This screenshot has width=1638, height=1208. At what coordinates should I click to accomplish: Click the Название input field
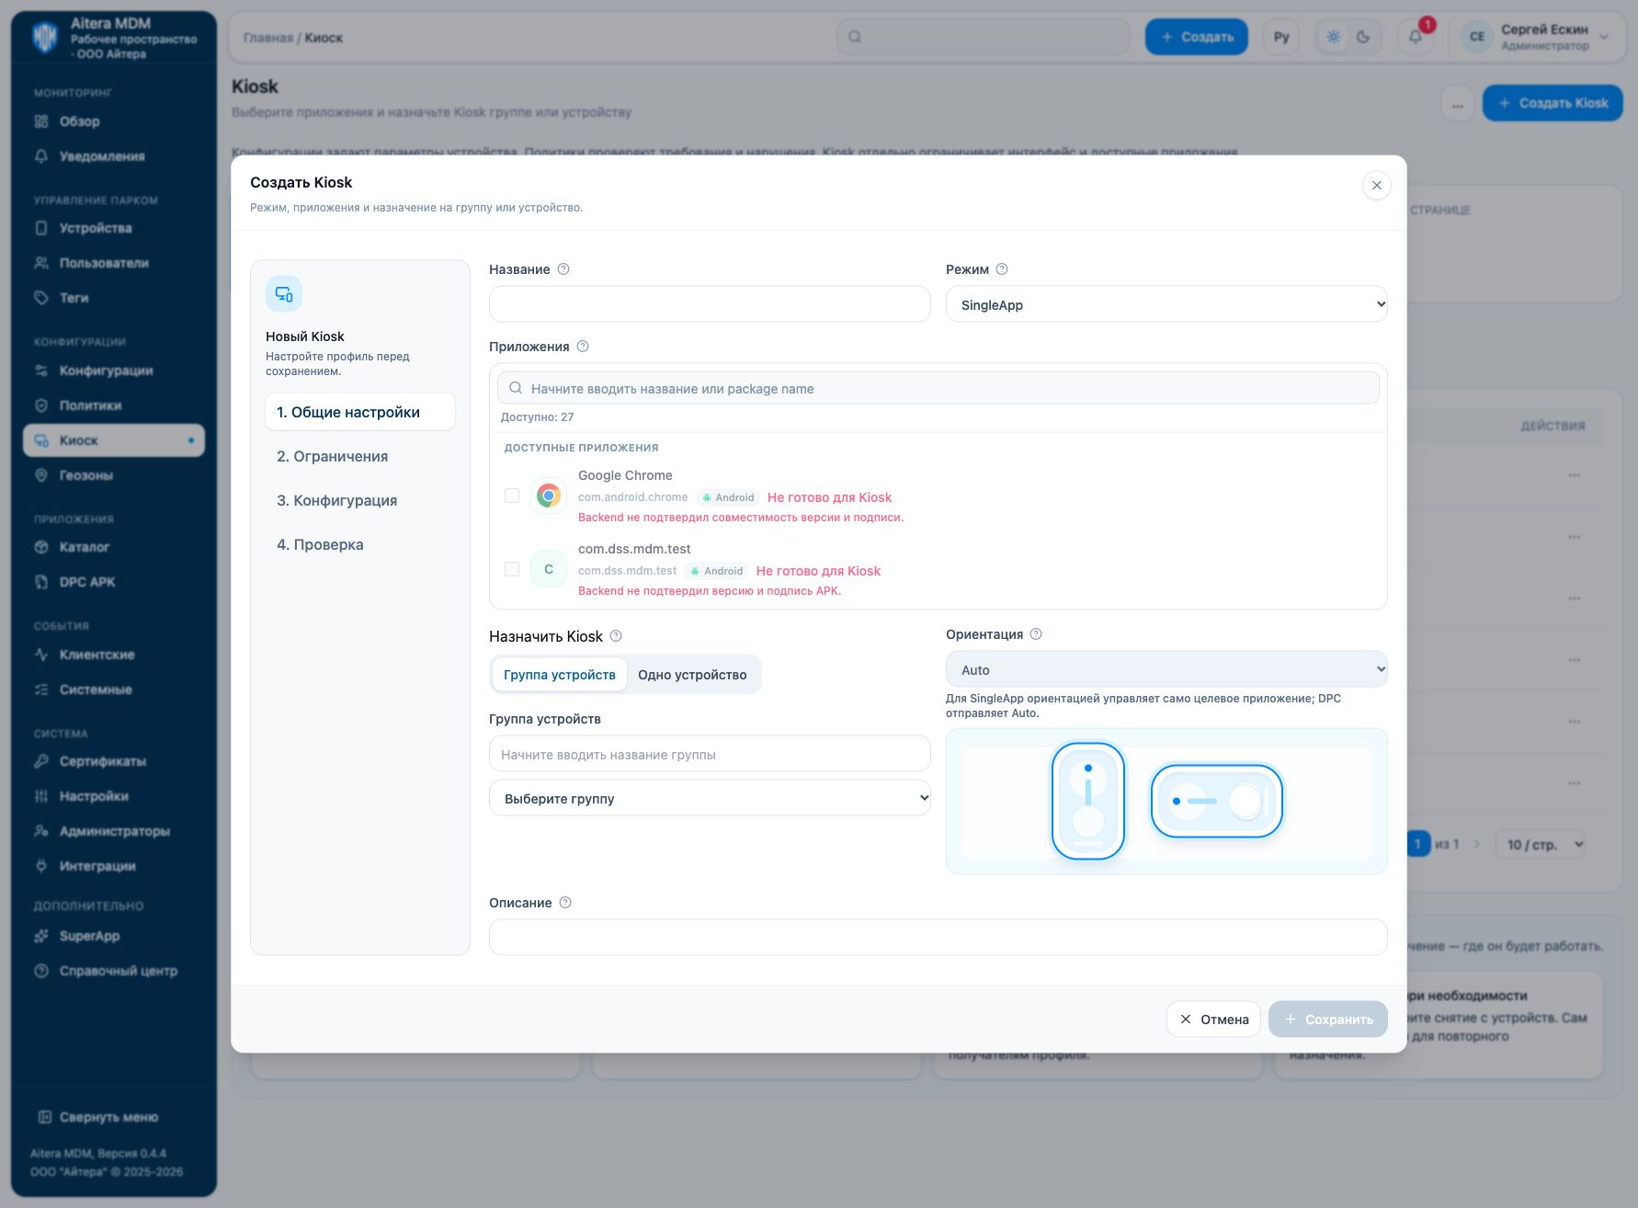click(x=710, y=304)
